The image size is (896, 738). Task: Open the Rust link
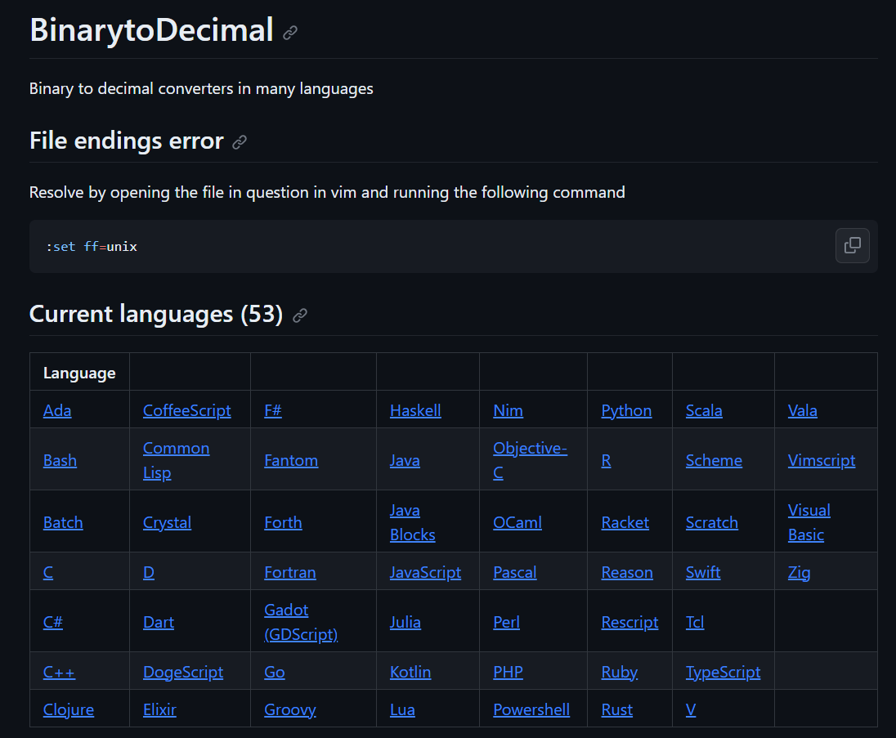(616, 710)
